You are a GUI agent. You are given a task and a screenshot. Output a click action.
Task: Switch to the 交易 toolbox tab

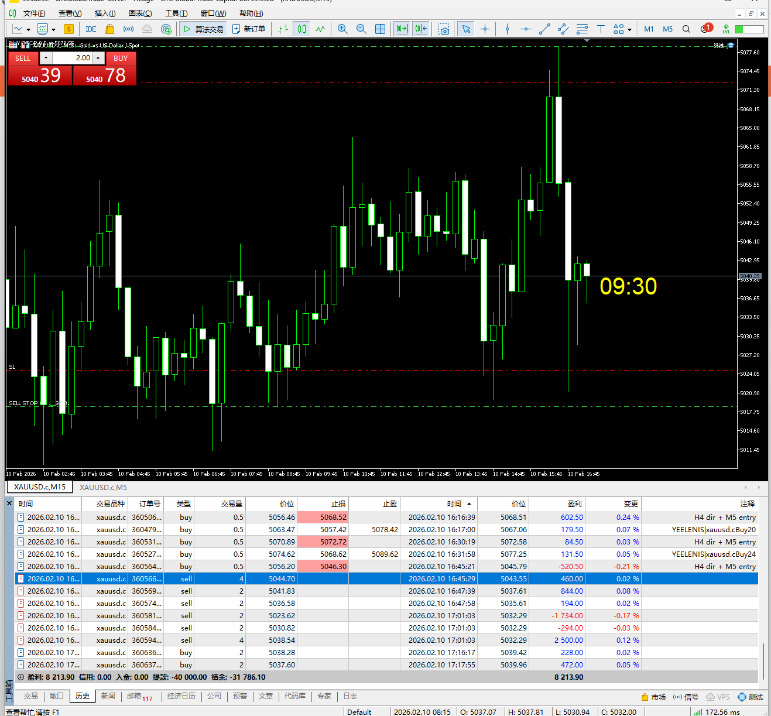pyautogui.click(x=31, y=696)
